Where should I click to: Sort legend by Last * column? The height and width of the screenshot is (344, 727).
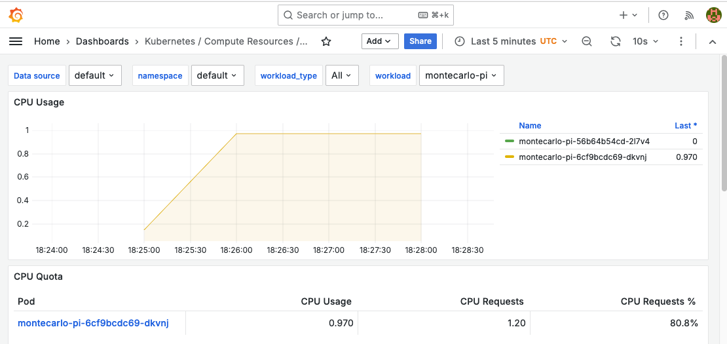tap(686, 126)
